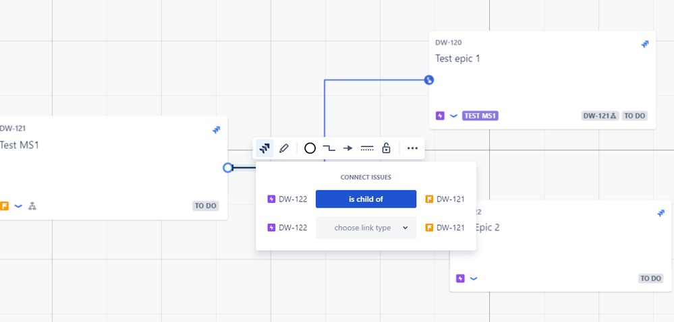Click the TEST MS1 label on DW-120 card
This screenshot has height=322, width=674.
[x=480, y=116]
